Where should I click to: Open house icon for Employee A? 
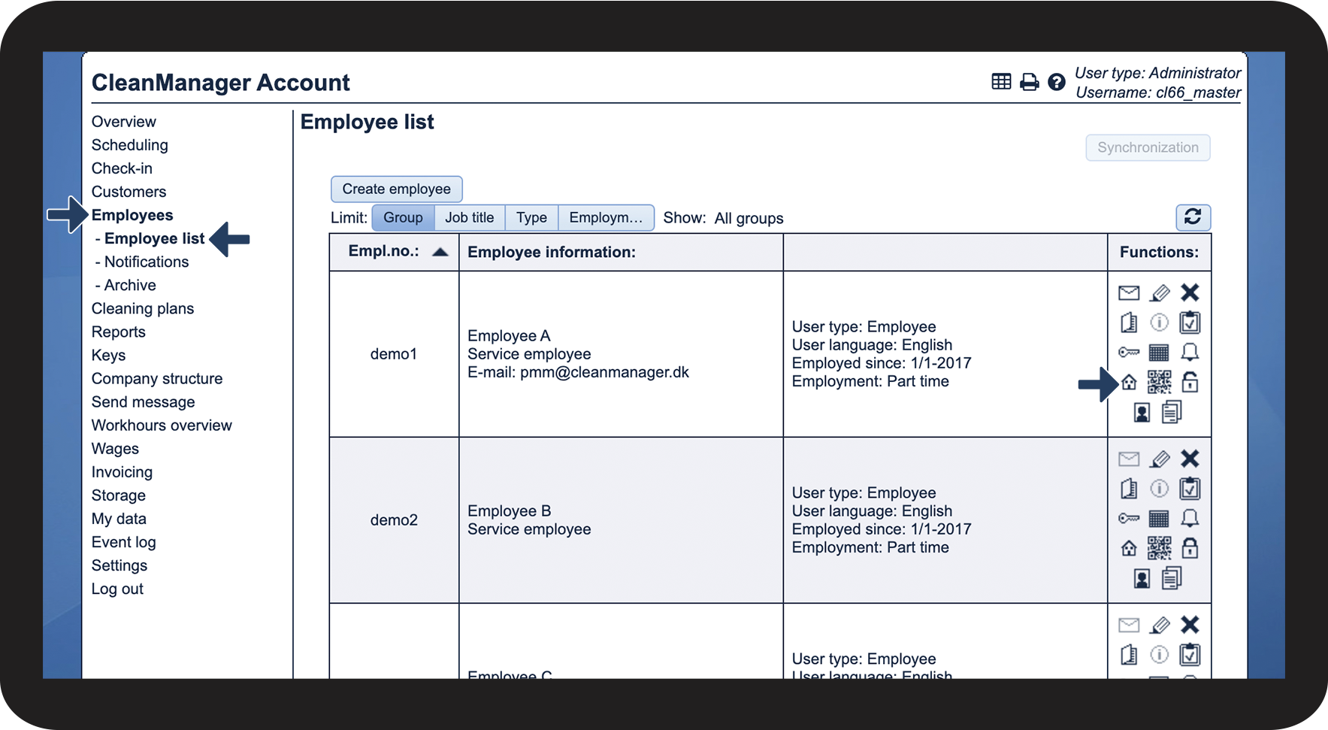click(1129, 383)
